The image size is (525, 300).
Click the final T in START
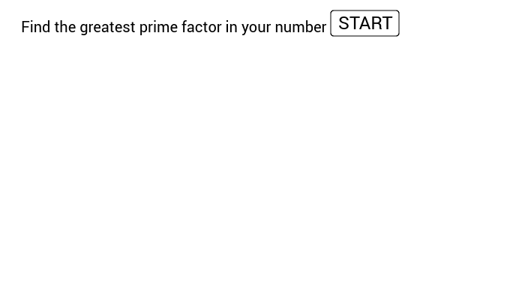pos(387,23)
